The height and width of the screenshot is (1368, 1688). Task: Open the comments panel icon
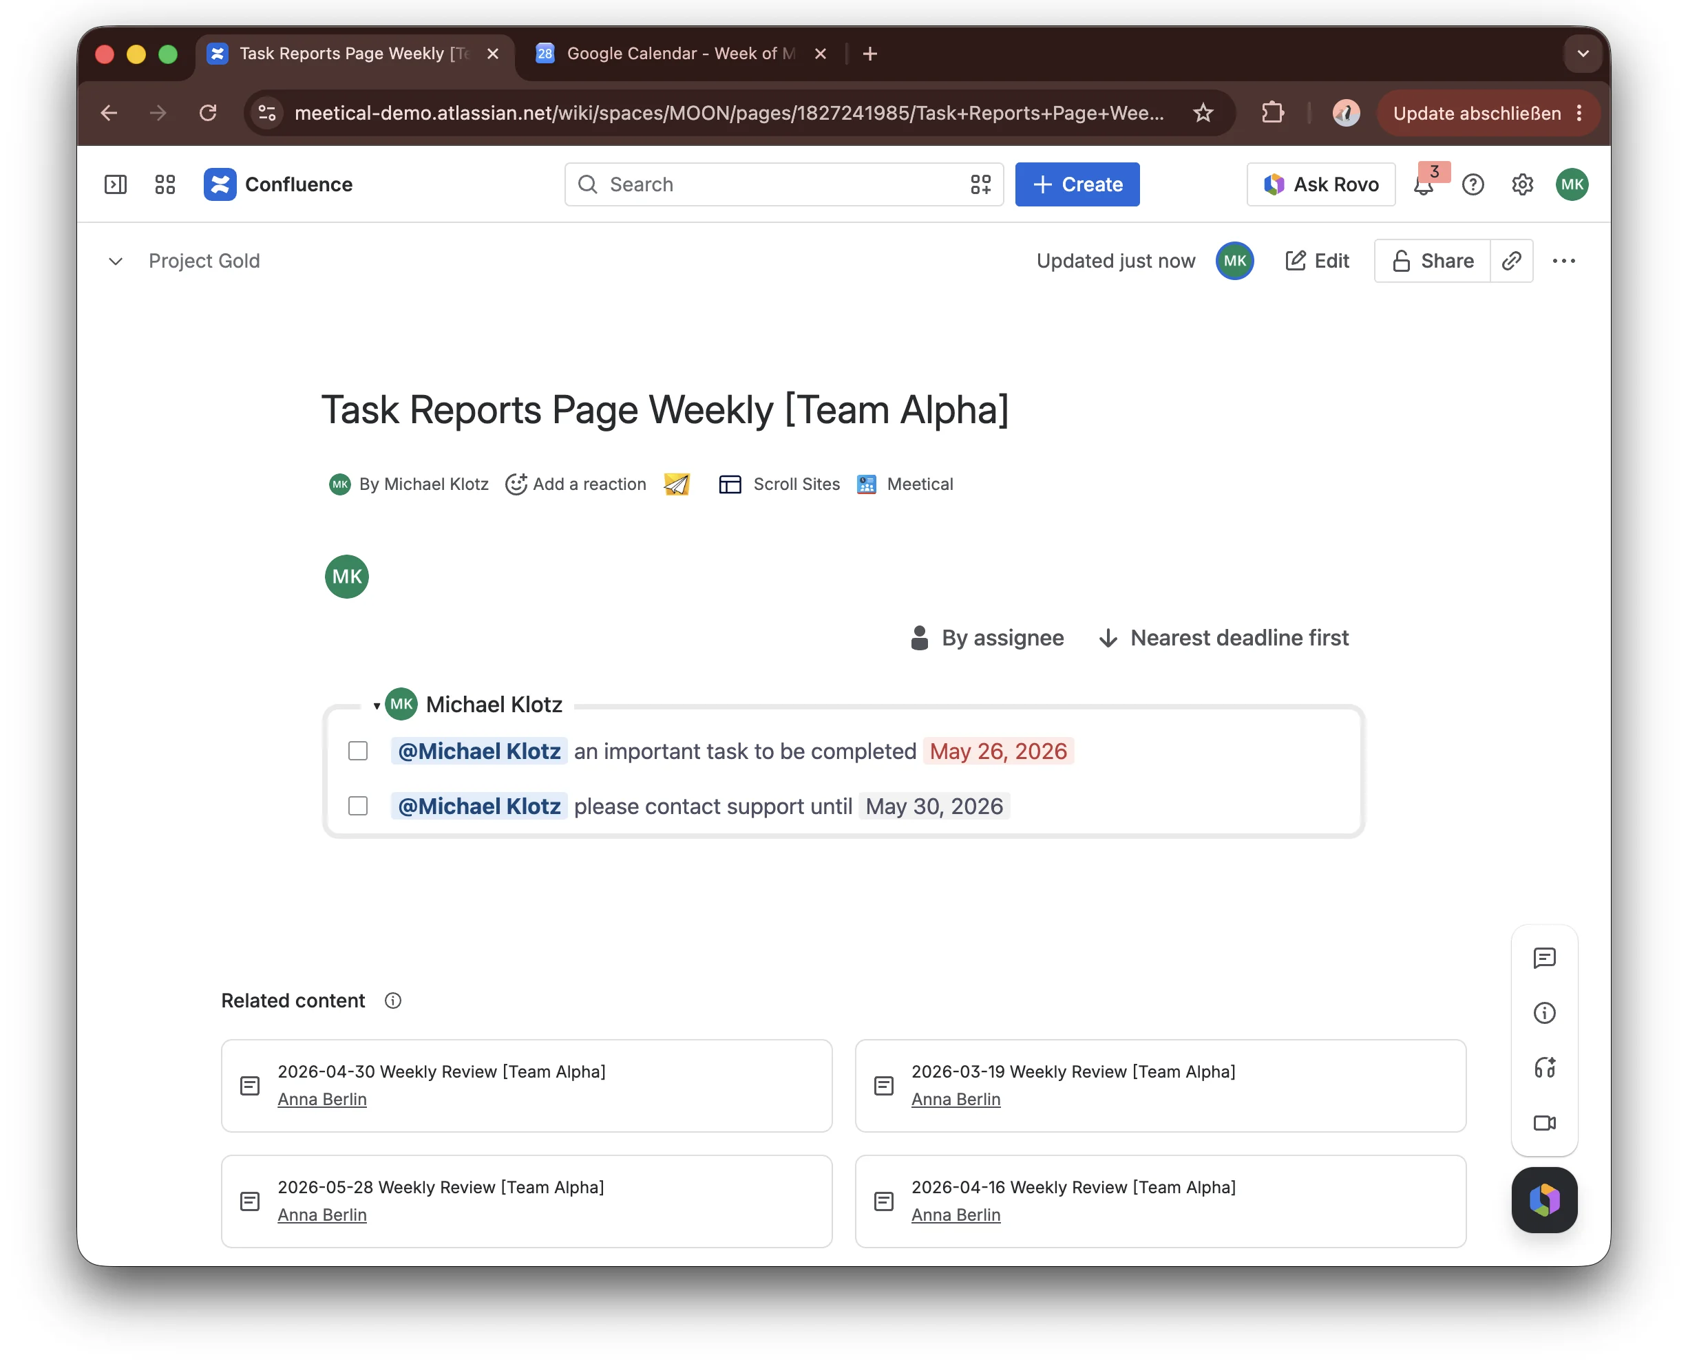tap(1543, 959)
